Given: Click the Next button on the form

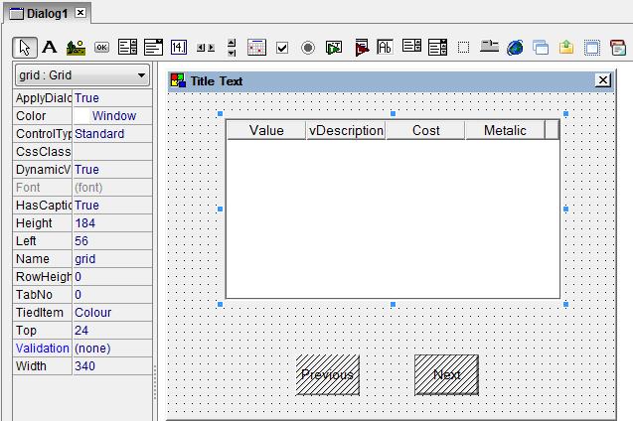Looking at the screenshot, I should [446, 375].
